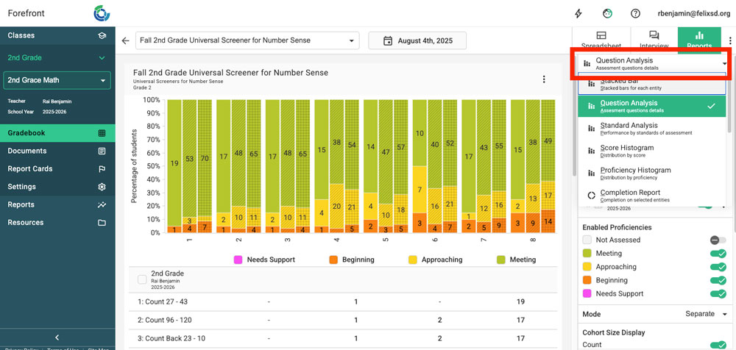This screenshot has height=350, width=736.
Task: Toggle the Not Assessed proficiency switch
Action: click(718, 240)
